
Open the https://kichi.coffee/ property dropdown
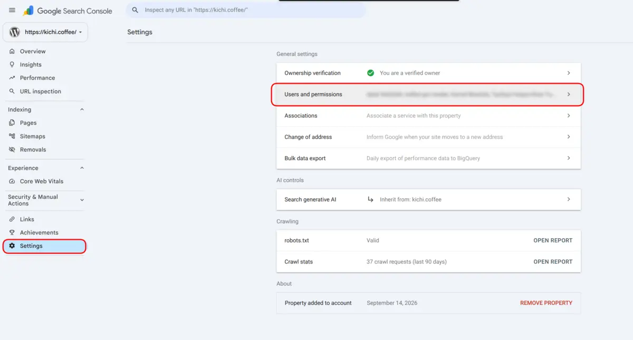coord(45,32)
